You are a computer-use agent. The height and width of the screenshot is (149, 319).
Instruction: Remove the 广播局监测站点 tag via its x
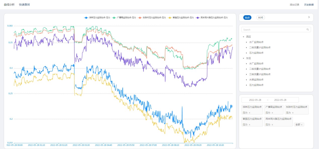(x=272, y=113)
